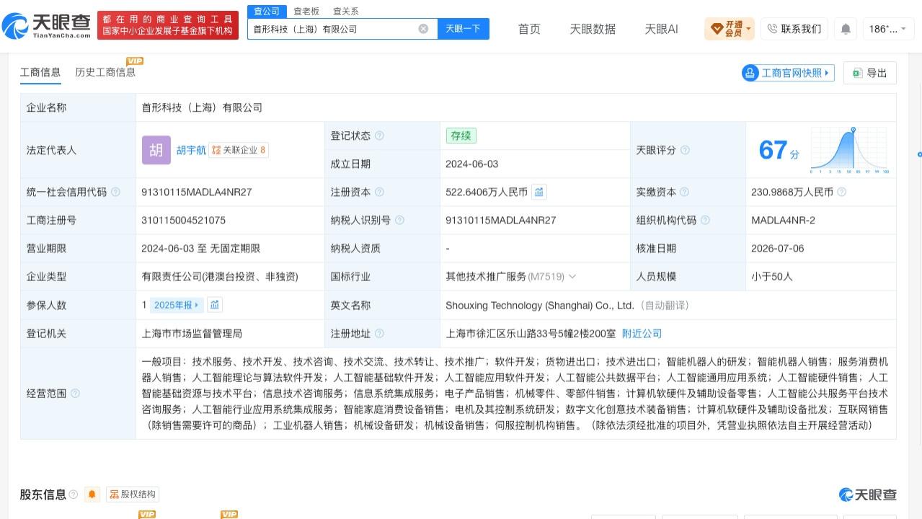The height and width of the screenshot is (519, 922).
Task: Open 天眼AI in the navigation
Action: point(661,29)
